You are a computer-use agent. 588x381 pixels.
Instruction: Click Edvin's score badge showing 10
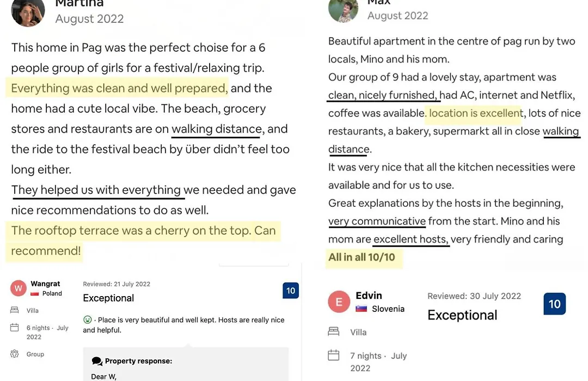(555, 304)
